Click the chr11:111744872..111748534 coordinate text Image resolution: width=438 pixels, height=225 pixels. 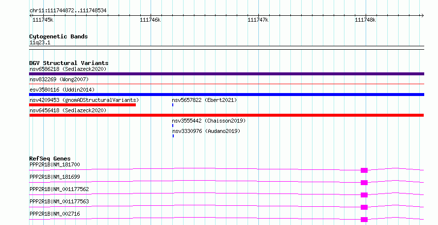point(68,11)
